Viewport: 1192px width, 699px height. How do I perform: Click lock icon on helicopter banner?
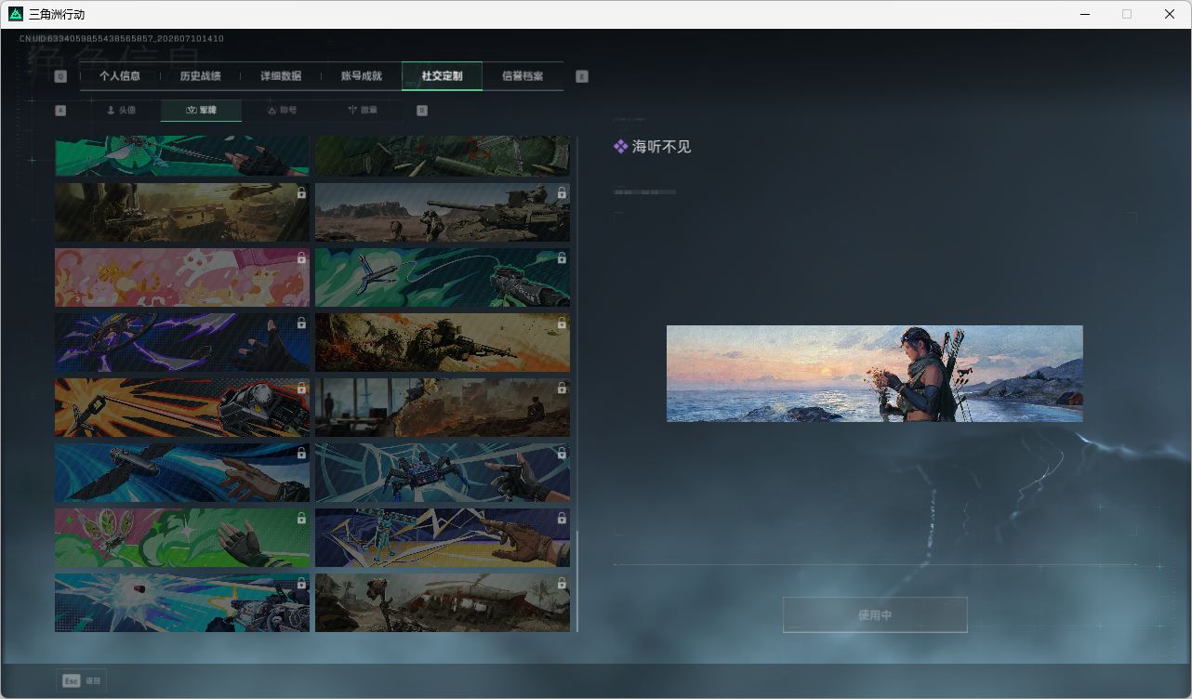tap(301, 193)
